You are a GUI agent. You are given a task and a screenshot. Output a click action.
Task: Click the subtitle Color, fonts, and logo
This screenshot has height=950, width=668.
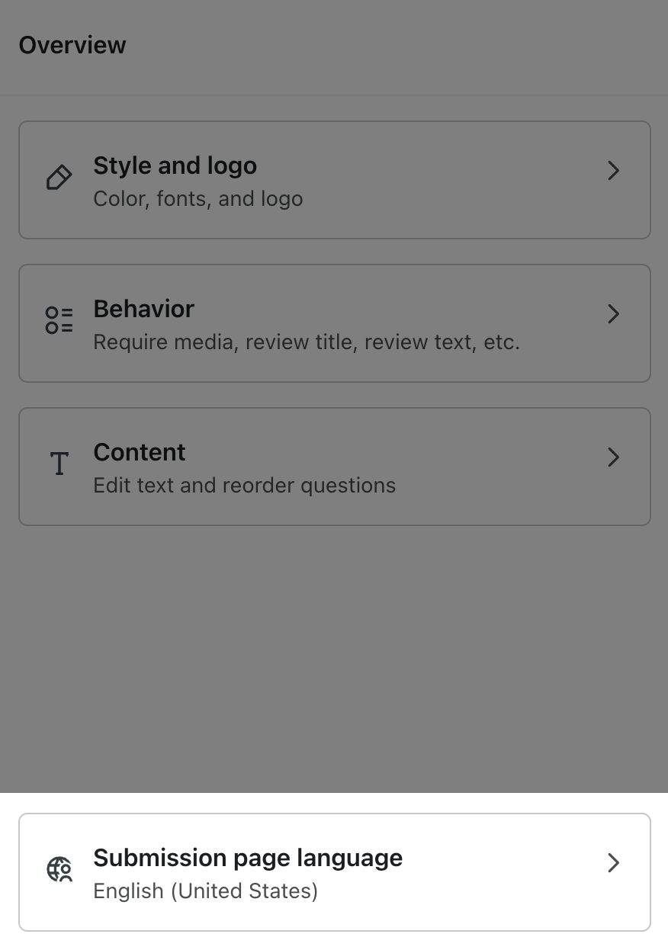click(x=198, y=198)
